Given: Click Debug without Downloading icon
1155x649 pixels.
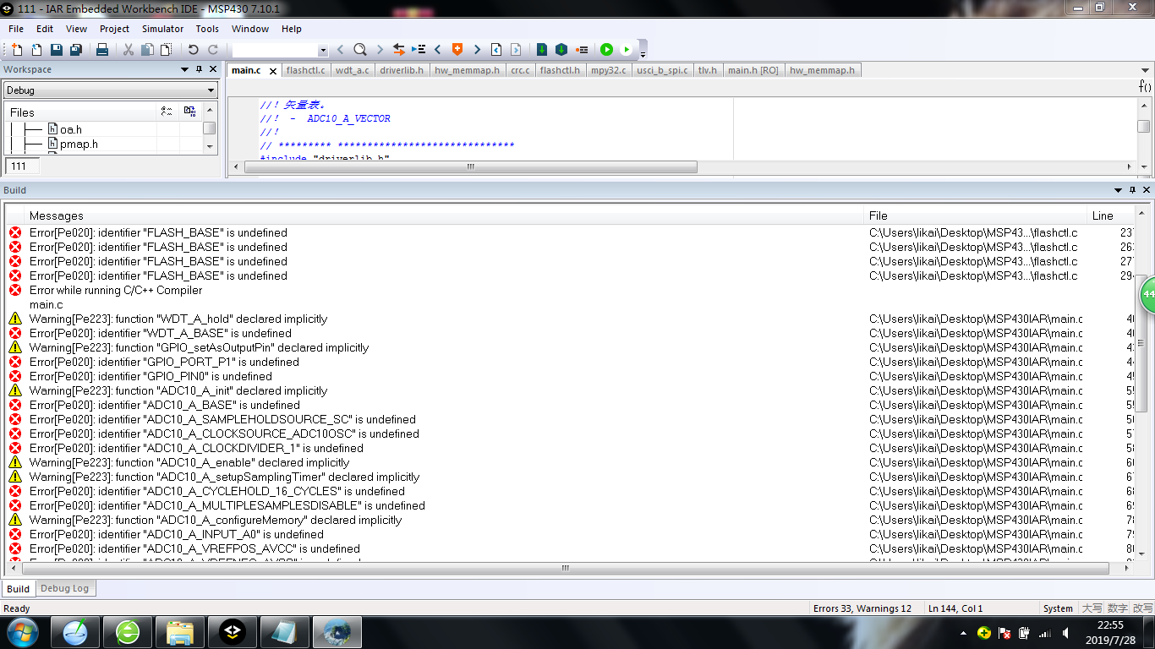Looking at the screenshot, I should [x=626, y=50].
